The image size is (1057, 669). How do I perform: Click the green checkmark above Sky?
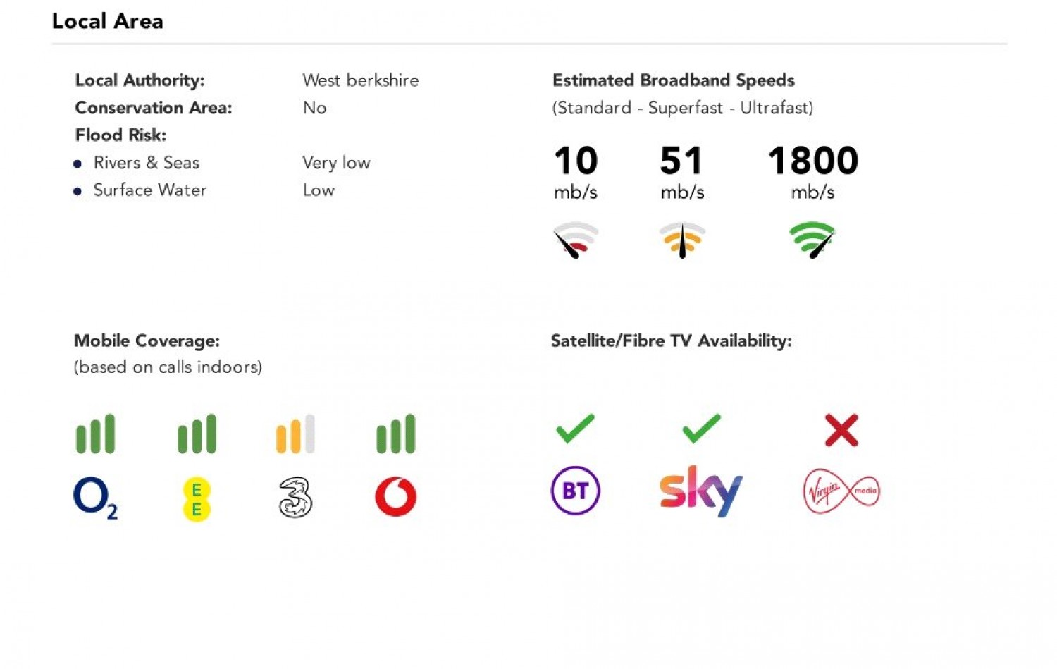(x=701, y=429)
